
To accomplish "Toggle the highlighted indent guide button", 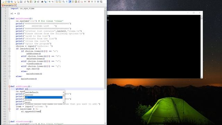I will [70, 2].
